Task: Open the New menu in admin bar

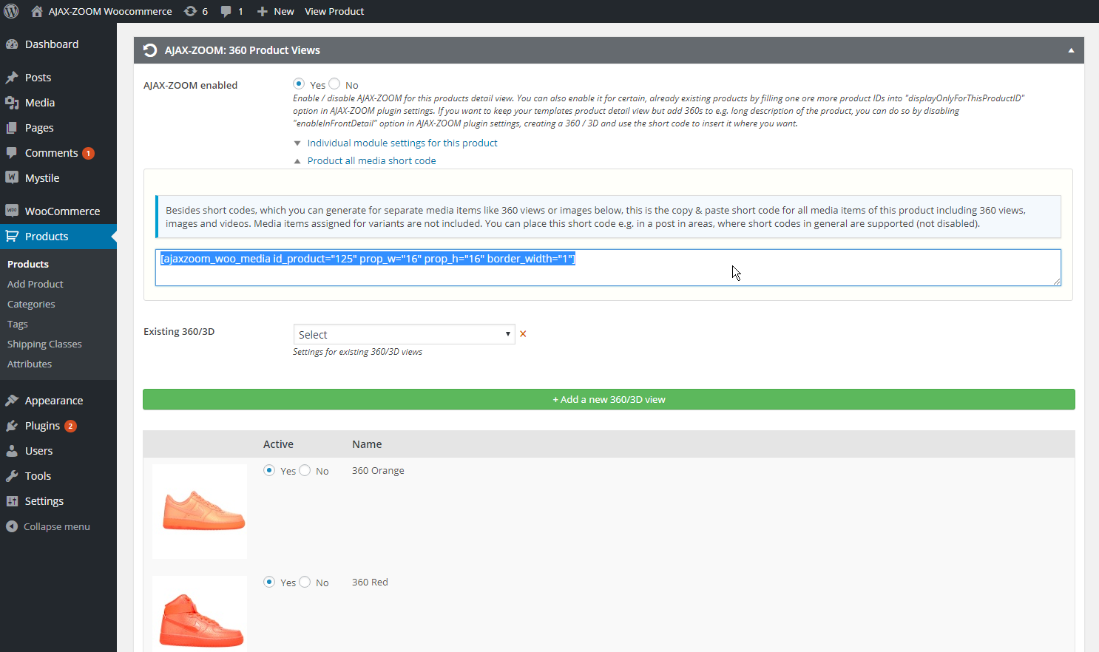Action: (275, 11)
